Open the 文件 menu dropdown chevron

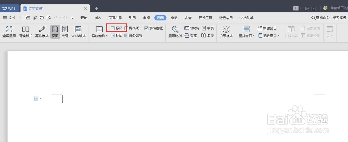(19, 18)
